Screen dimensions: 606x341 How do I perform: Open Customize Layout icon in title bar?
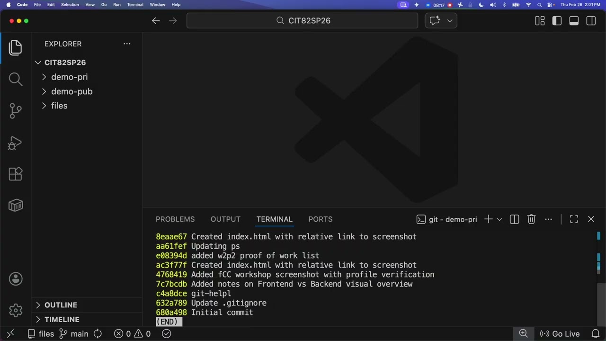tap(540, 21)
